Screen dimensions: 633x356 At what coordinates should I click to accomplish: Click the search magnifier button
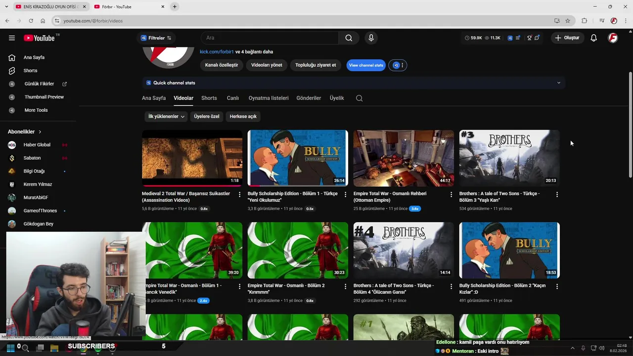pyautogui.click(x=349, y=38)
